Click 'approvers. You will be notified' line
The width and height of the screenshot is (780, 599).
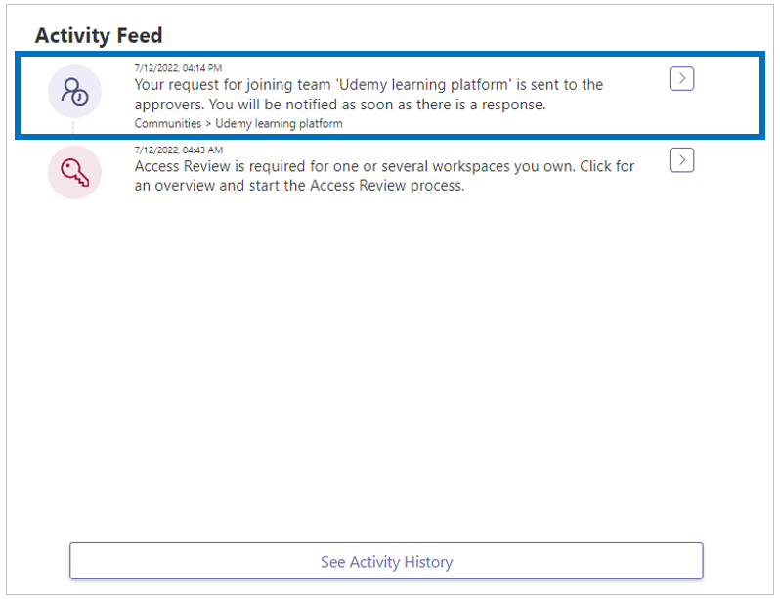tap(340, 105)
